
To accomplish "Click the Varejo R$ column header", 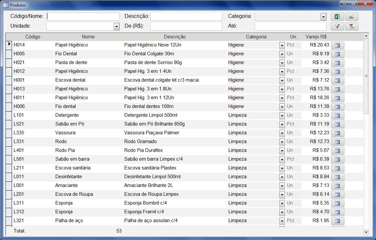I will [316, 37].
